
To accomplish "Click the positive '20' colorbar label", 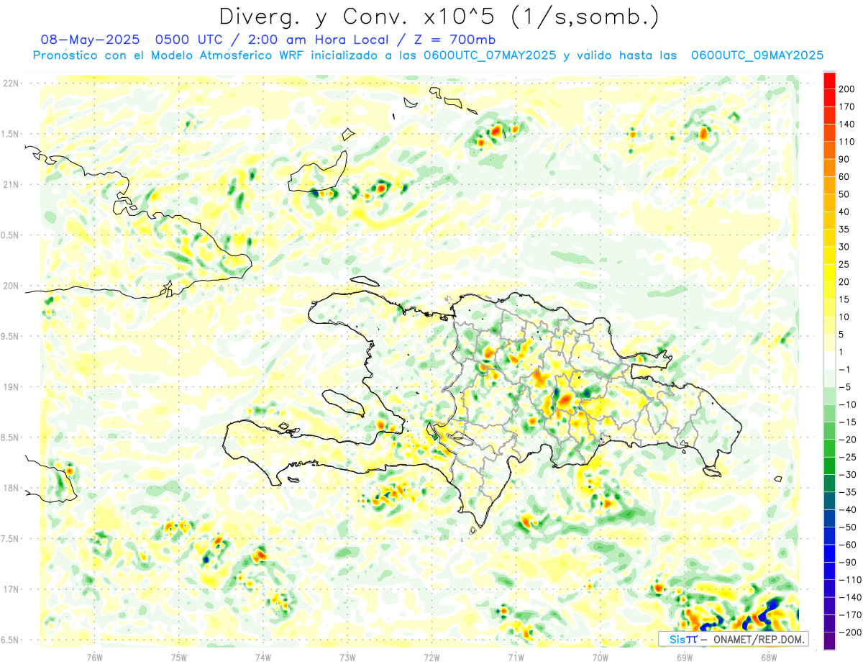I will point(844,282).
